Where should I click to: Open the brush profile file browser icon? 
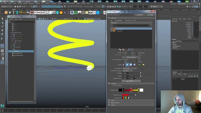143,65
